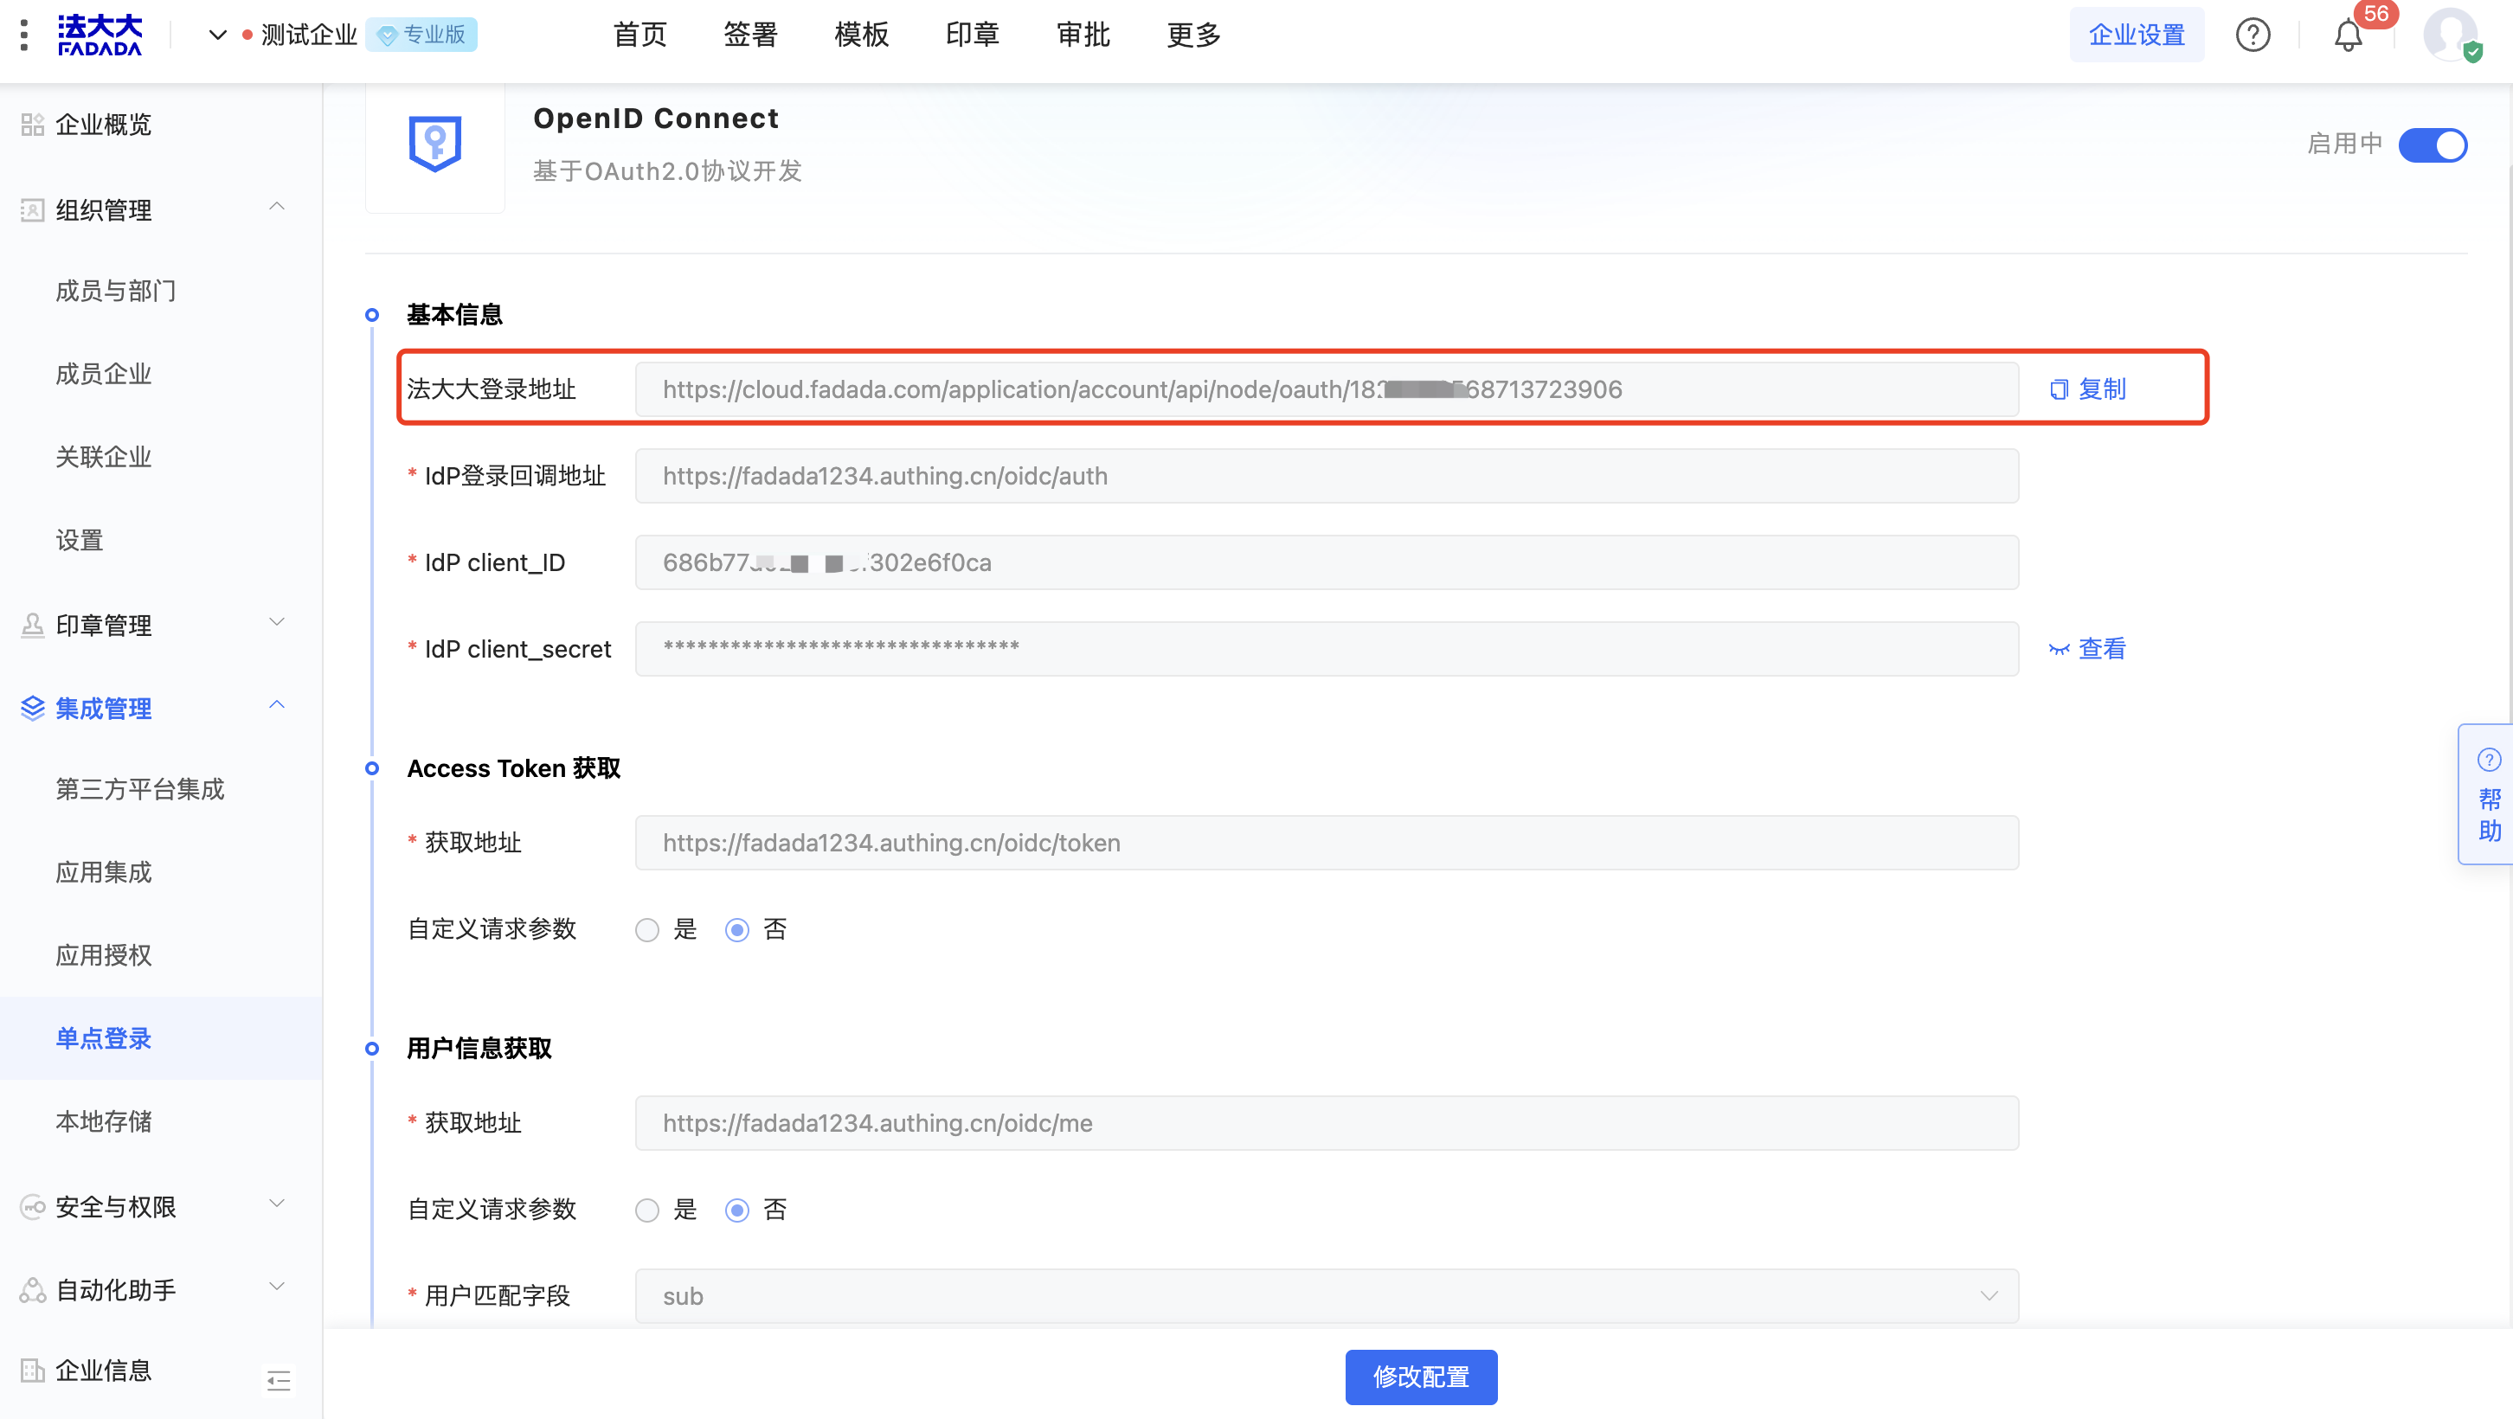Click the 用户信息获取 step marker

(x=372, y=1049)
